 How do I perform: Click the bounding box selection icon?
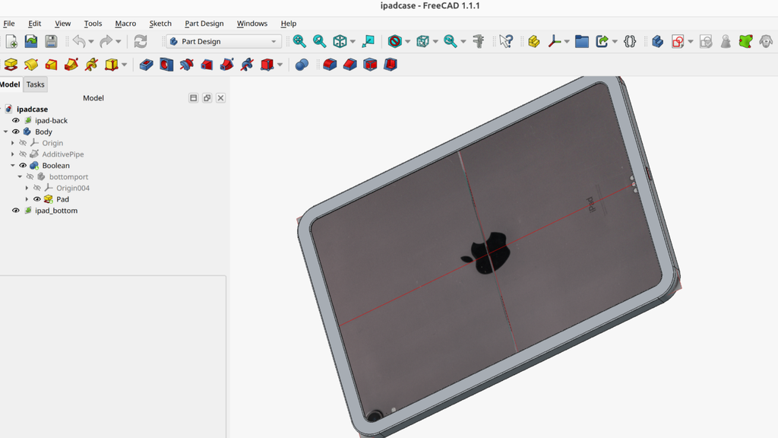pos(422,41)
